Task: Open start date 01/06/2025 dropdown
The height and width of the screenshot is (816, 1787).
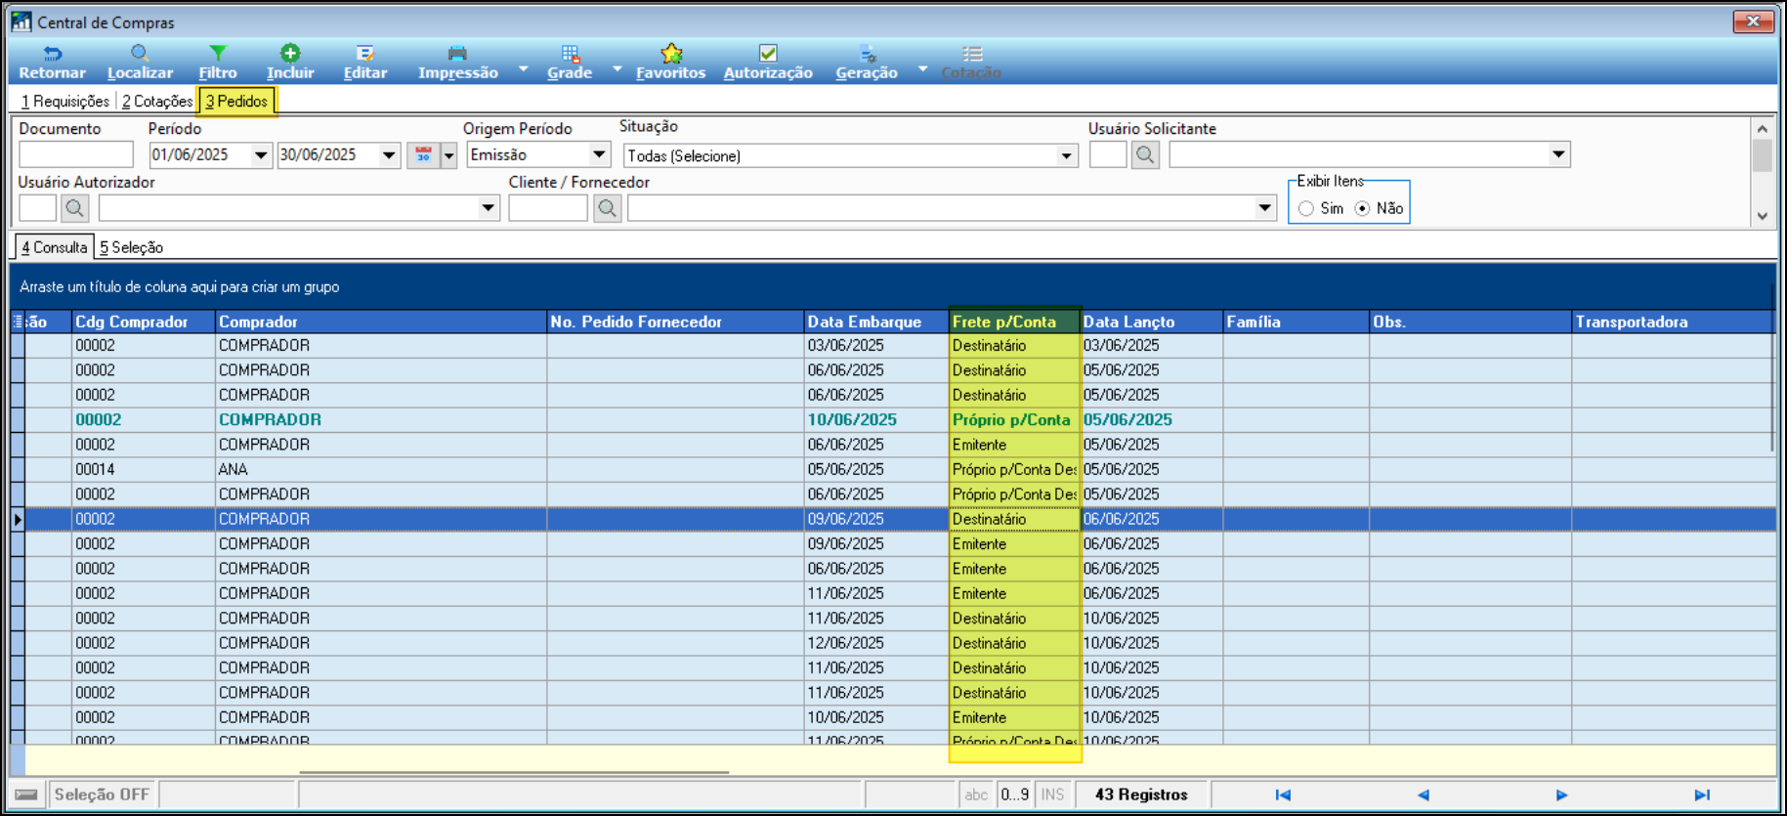Action: click(261, 154)
